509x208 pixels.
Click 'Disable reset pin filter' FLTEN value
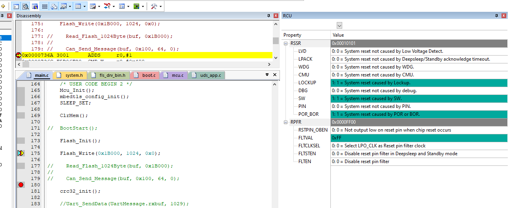[419, 162]
